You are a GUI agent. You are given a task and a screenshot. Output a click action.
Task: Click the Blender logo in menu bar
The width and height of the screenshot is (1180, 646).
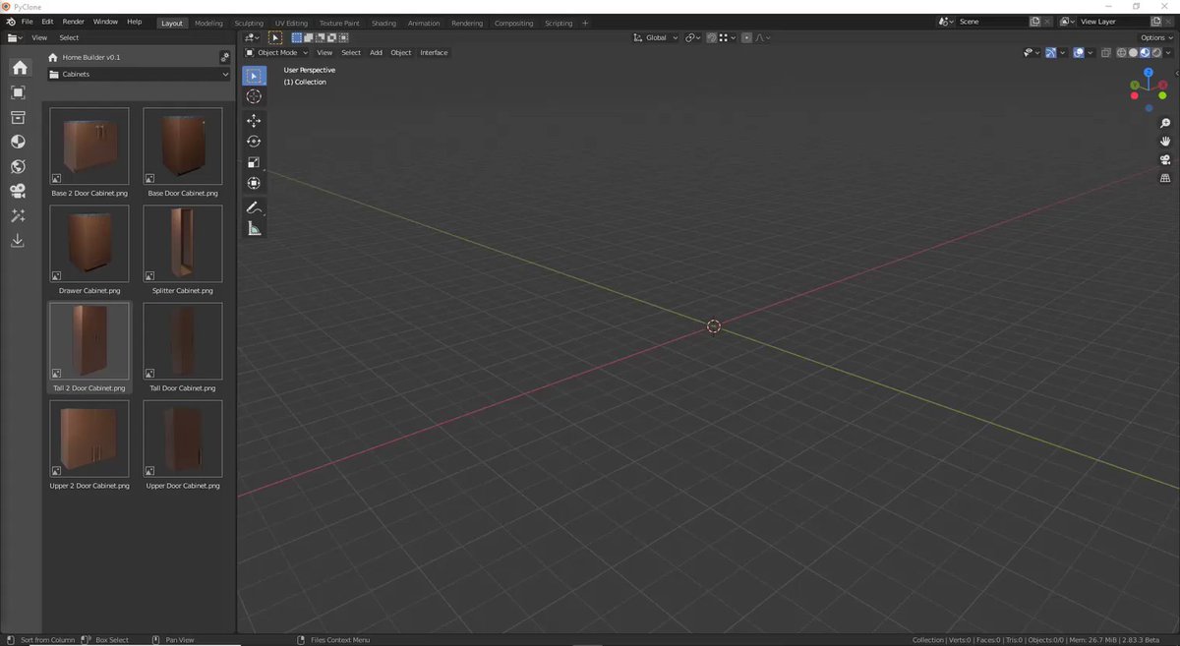point(10,22)
